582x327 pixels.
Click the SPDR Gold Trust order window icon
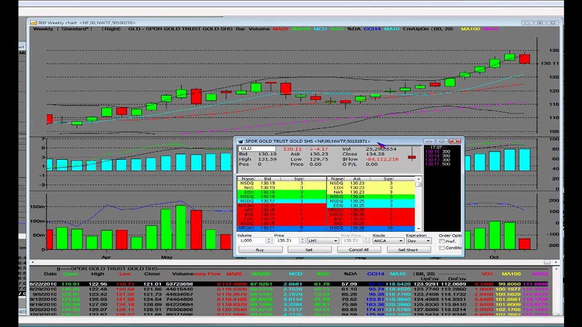tap(240, 141)
